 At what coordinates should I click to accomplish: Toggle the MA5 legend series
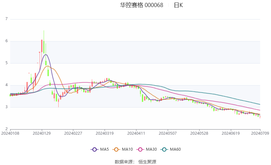pyautogui.click(x=100, y=149)
